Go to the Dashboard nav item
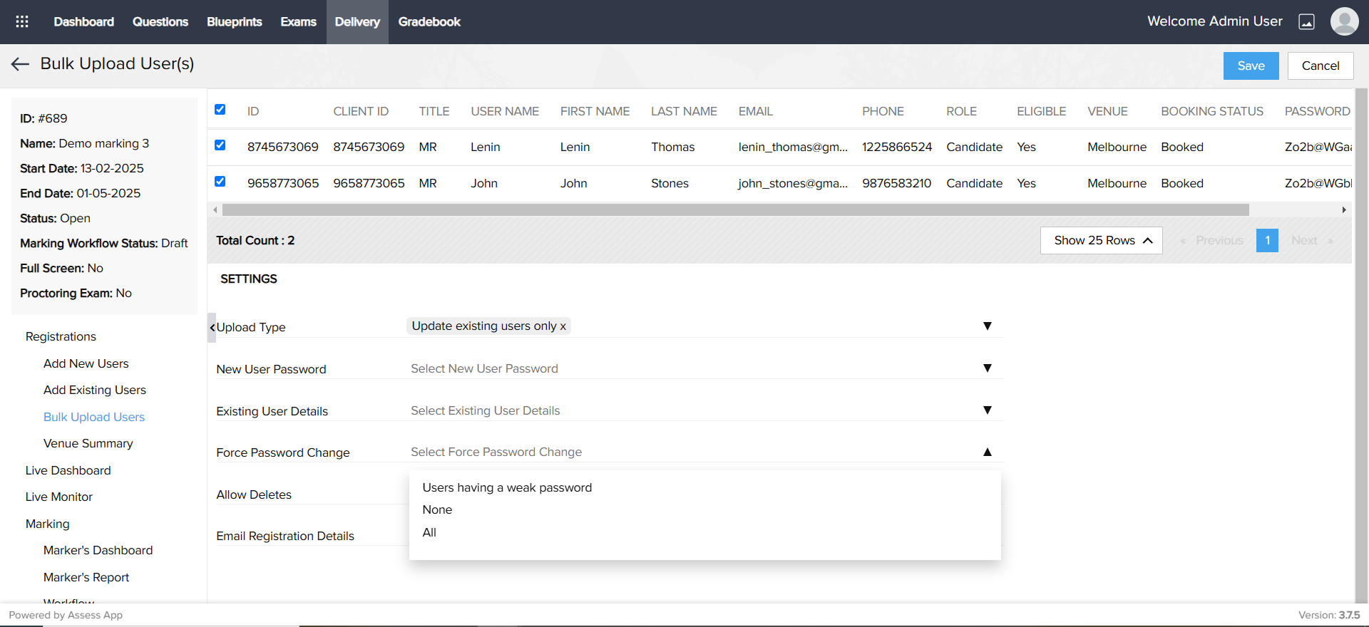The height and width of the screenshot is (627, 1369). (83, 22)
